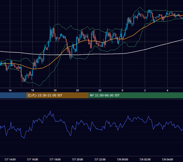
Task: Select the NY 21:00-06:00 JST session bar
Action: pyautogui.click(x=135, y=95)
